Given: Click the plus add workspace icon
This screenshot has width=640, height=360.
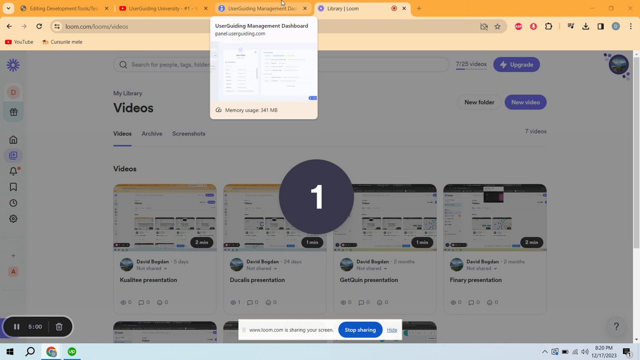Looking at the screenshot, I should point(13,255).
